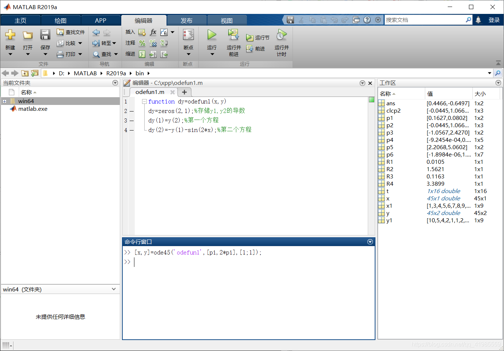The image size is (504, 351).
Task: Switch to the Home tab
Action: point(20,20)
